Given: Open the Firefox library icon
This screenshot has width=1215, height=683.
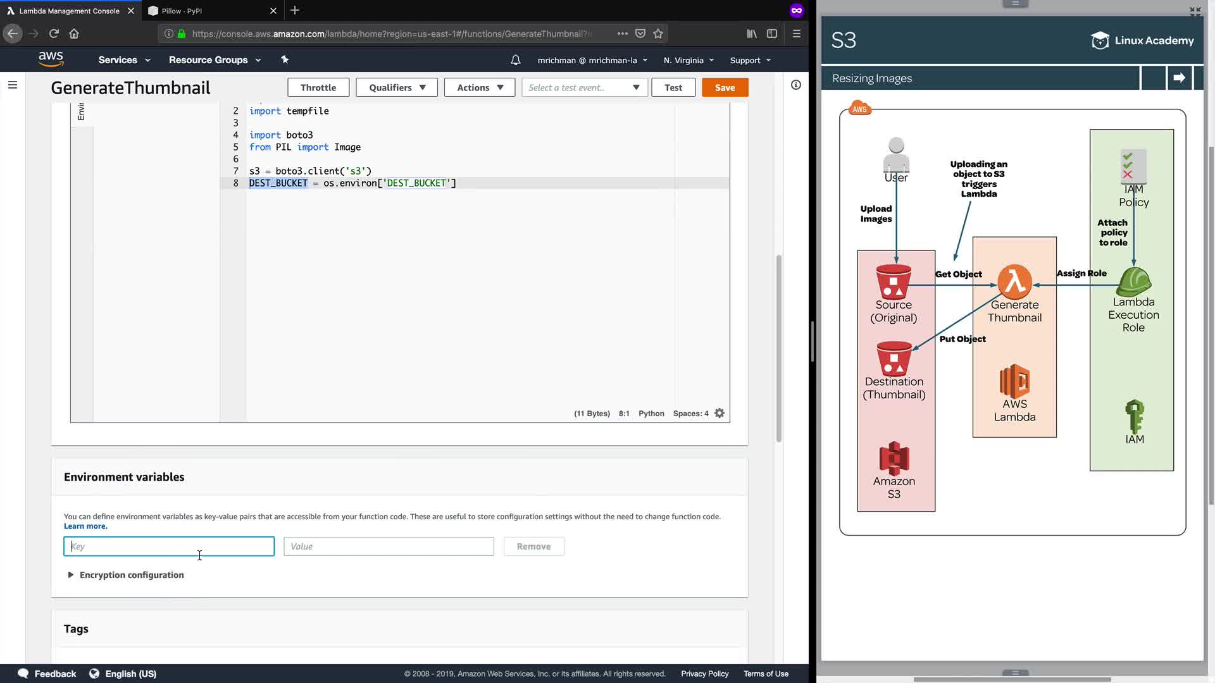Looking at the screenshot, I should (x=751, y=34).
